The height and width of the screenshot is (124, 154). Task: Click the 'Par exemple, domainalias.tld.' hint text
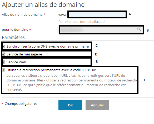(x=82, y=22)
